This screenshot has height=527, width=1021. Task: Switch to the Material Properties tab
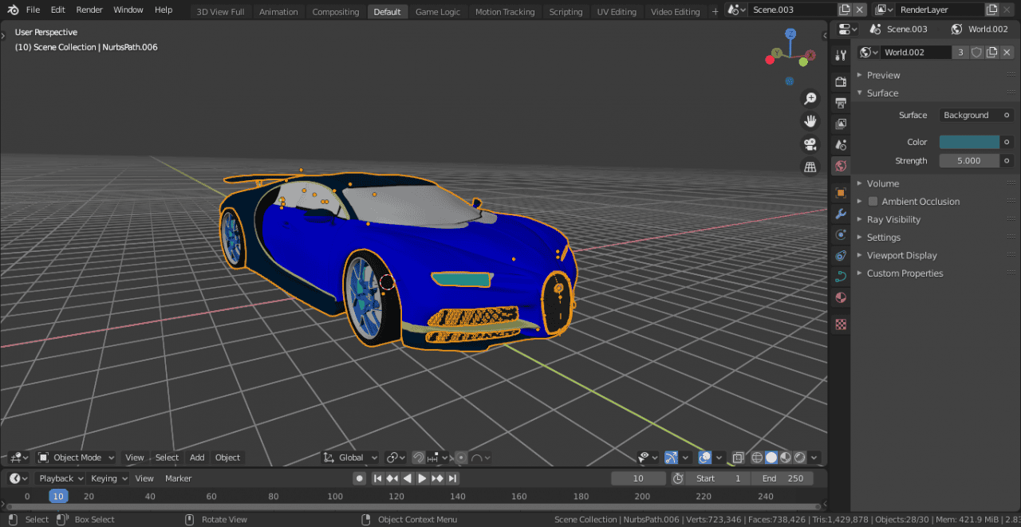(840, 297)
